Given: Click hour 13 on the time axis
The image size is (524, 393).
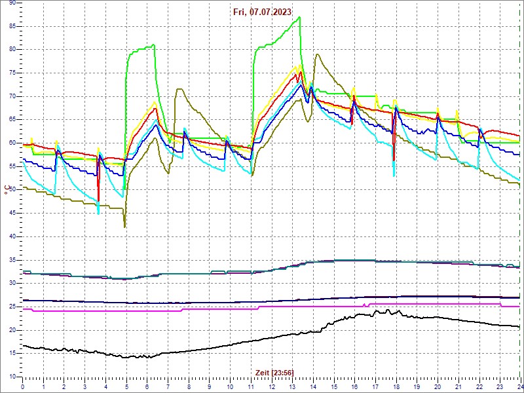Looking at the screenshot, I should [x=292, y=386].
